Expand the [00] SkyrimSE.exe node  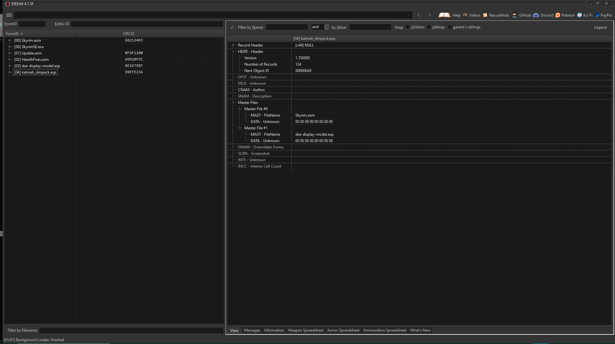coord(9,47)
